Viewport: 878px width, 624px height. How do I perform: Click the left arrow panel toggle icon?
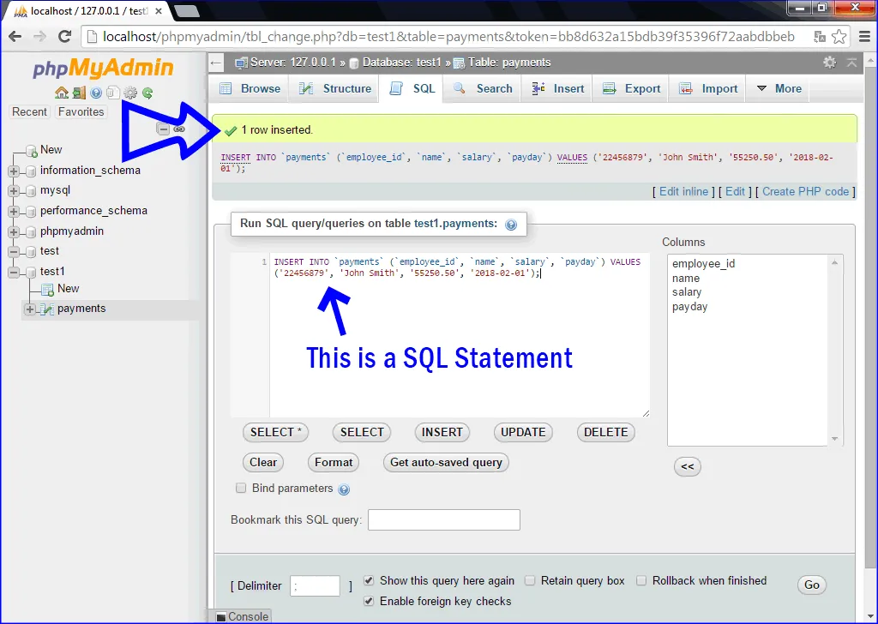pyautogui.click(x=216, y=63)
